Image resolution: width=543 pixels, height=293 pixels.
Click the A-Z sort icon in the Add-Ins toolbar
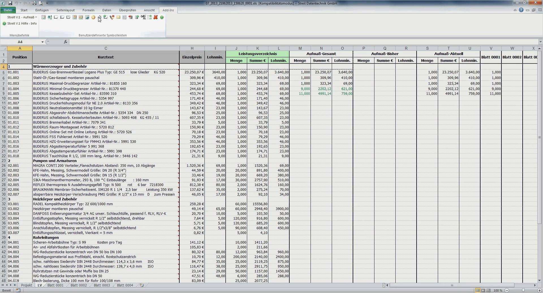pos(49,18)
